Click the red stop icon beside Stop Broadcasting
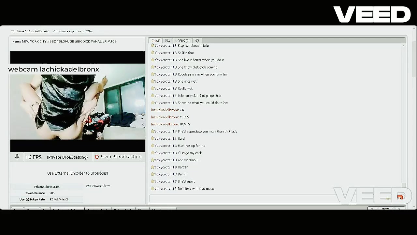This screenshot has width=417, height=235. [x=97, y=157]
